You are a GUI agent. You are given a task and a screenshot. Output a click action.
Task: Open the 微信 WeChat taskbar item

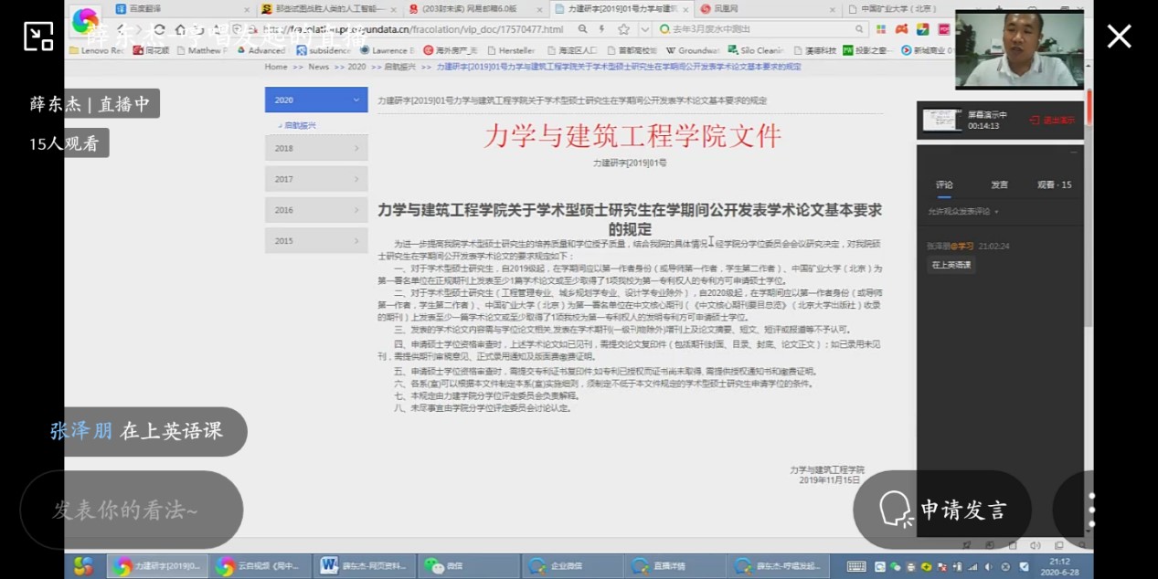click(469, 566)
